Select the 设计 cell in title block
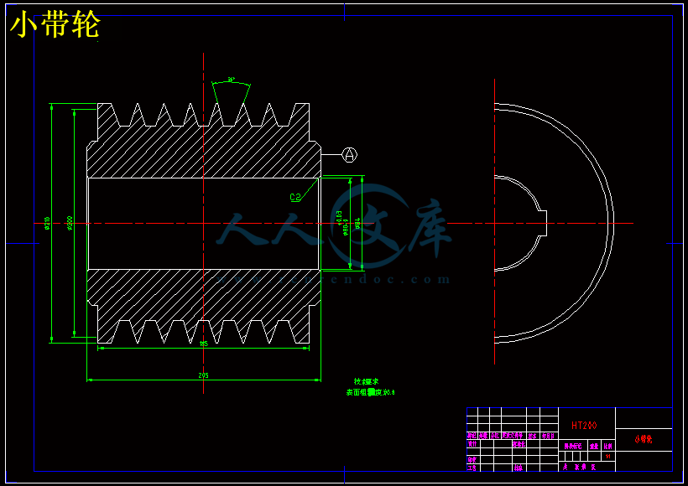Screen dimensions: 688x486 pyautogui.click(x=472, y=443)
